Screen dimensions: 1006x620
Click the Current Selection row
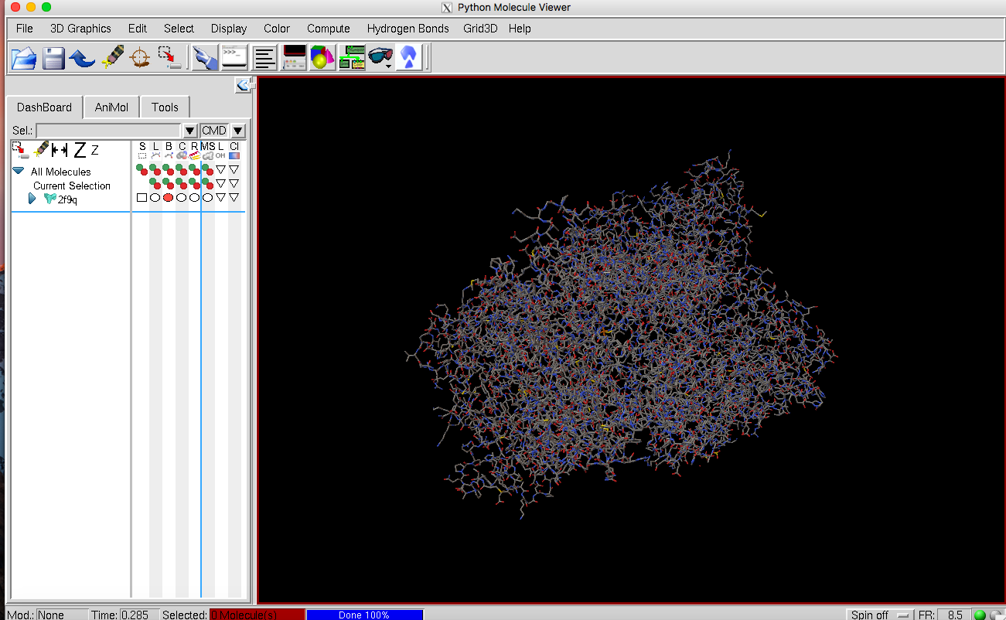[x=72, y=186]
